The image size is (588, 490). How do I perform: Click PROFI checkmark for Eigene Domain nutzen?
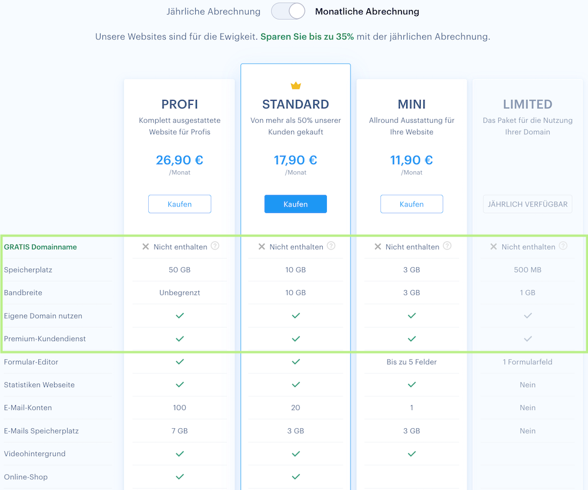click(x=179, y=315)
